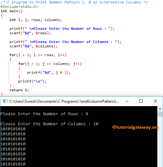The image size is (163, 167).
Task: Maximize the console output window
Action: (141, 101)
